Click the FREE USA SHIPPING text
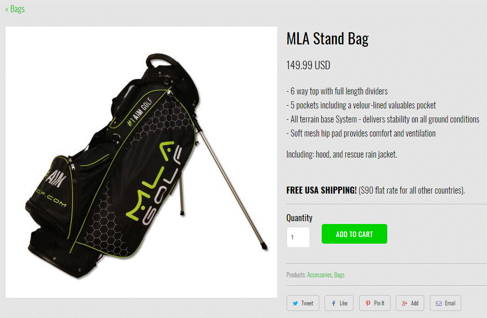 tap(321, 190)
